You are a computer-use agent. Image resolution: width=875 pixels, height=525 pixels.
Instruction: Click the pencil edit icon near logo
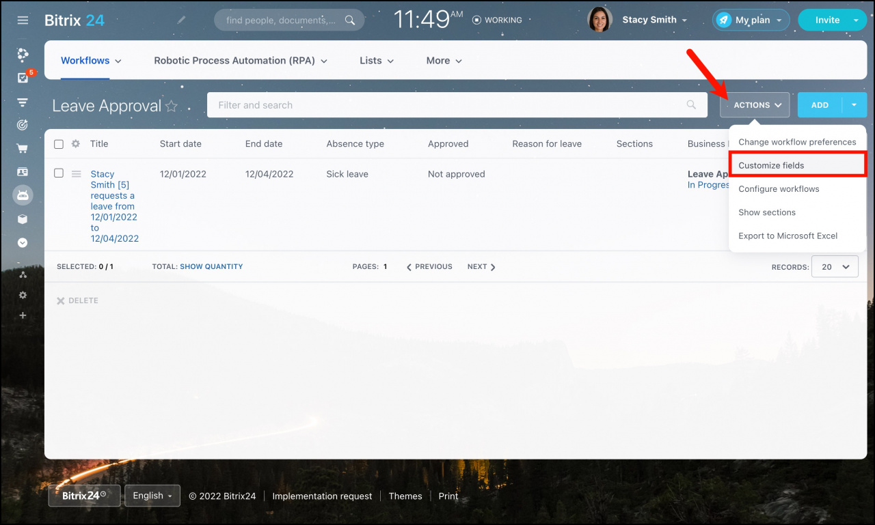tap(181, 20)
